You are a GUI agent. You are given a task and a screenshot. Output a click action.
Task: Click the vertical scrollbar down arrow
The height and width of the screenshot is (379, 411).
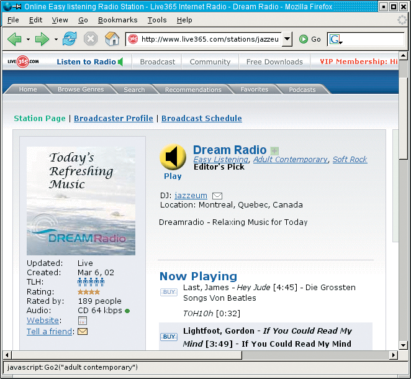(x=403, y=345)
